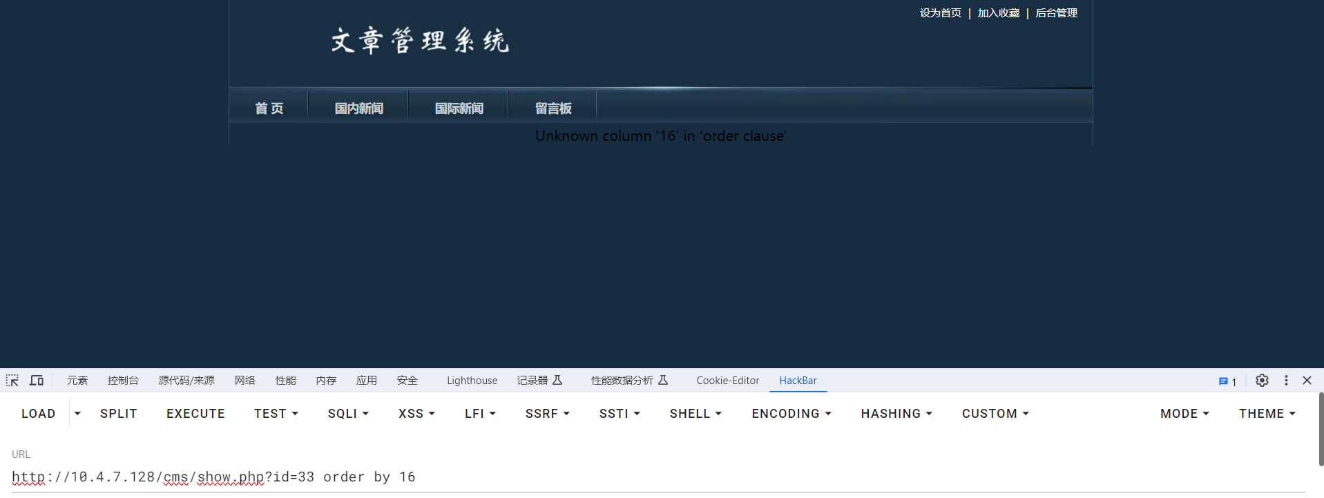Open the SSRF dropdown
Screen dimensions: 1324x498
click(547, 414)
